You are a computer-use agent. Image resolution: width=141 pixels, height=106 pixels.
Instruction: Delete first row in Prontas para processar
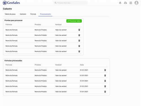(x=79, y=30)
